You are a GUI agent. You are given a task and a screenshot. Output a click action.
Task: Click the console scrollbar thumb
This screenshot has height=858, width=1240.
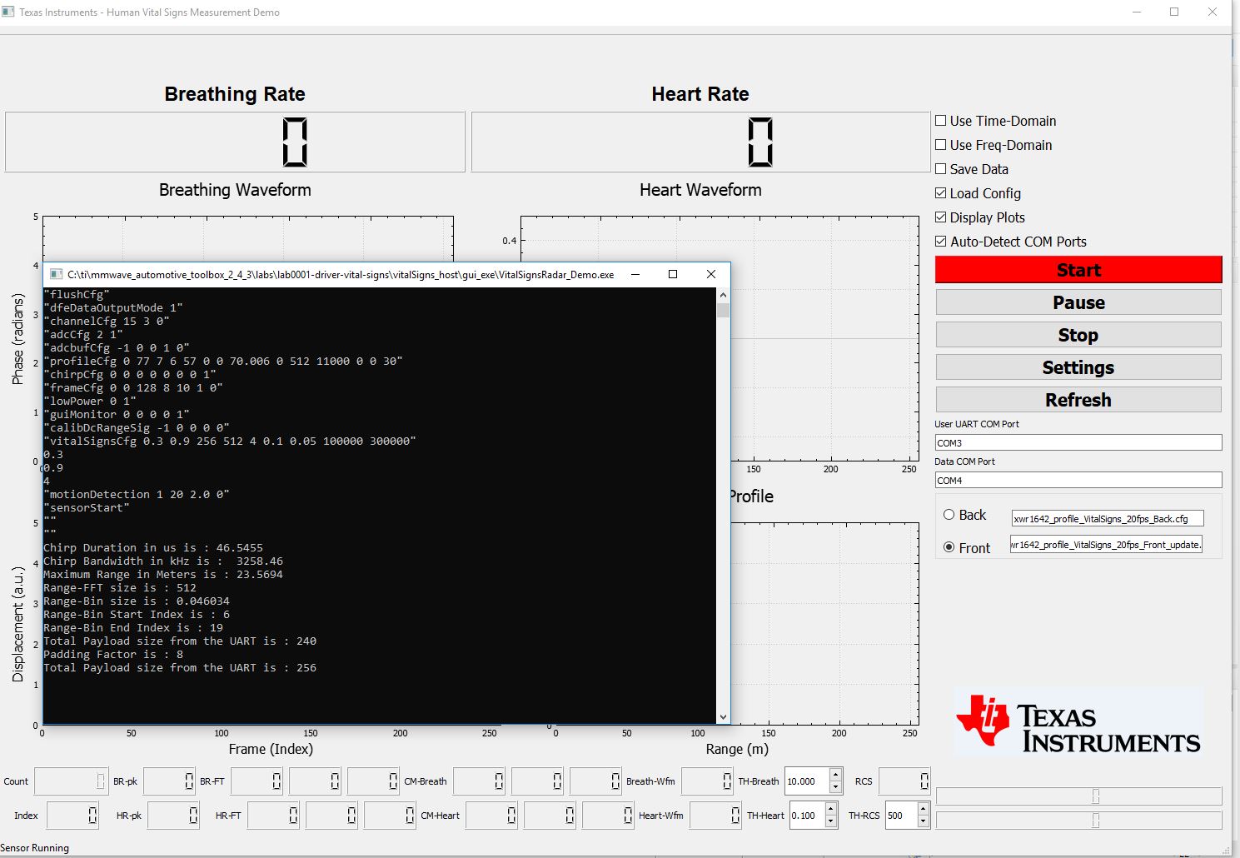723,310
